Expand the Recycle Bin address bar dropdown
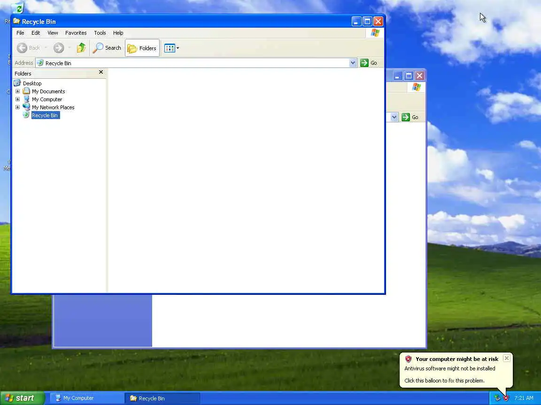The width and height of the screenshot is (541, 405). coord(353,63)
